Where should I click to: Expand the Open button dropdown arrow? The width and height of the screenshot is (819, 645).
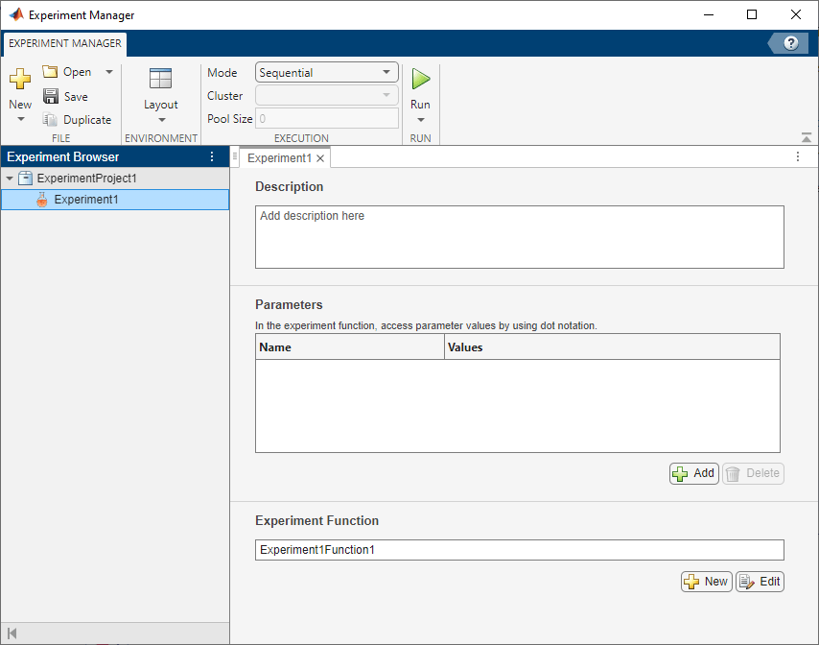[x=108, y=72]
